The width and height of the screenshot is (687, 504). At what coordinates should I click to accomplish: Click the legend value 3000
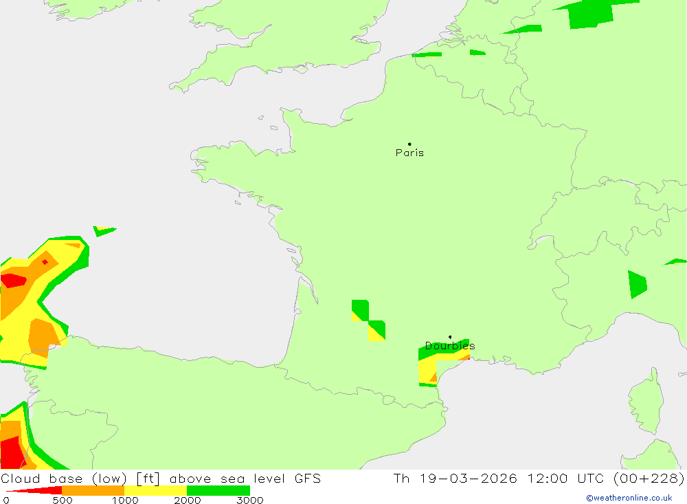250,500
